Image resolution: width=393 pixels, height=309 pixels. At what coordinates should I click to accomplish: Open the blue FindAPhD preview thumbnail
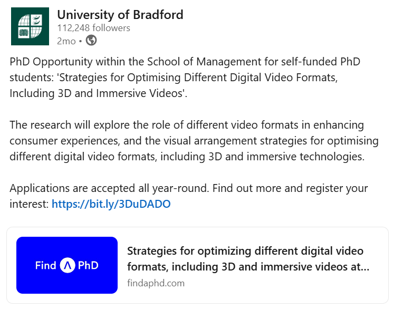point(67,265)
